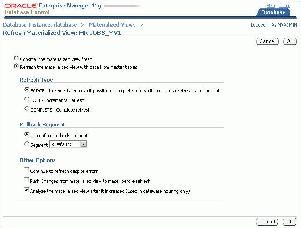This screenshot has height=228, width=301.
Task: Select the Segment radio button
Action: click(27, 144)
